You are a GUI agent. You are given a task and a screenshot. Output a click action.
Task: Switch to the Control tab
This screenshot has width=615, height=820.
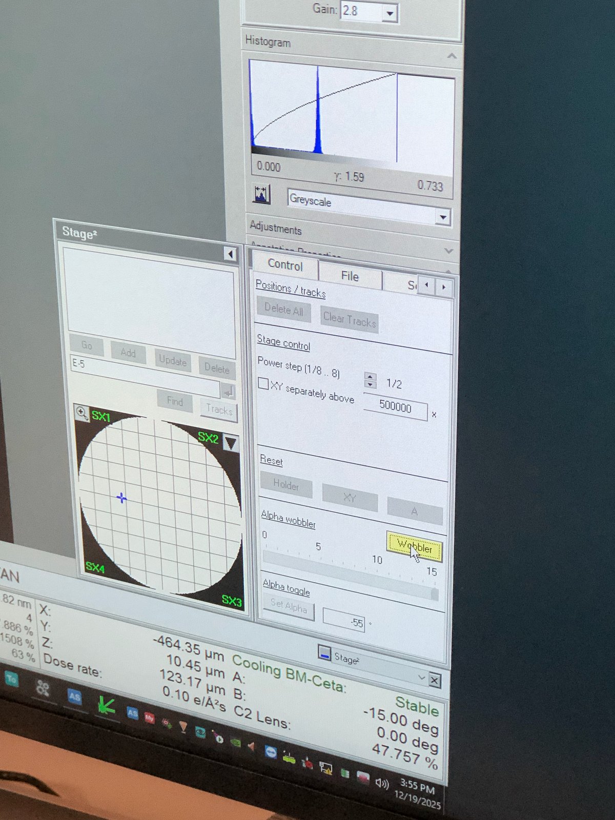(x=285, y=265)
